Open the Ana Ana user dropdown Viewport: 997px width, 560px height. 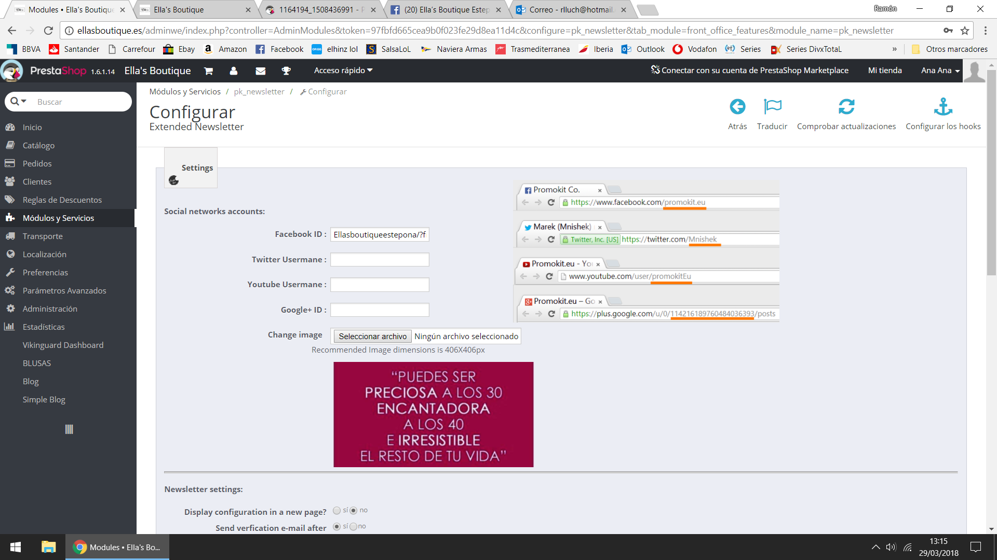pos(940,71)
